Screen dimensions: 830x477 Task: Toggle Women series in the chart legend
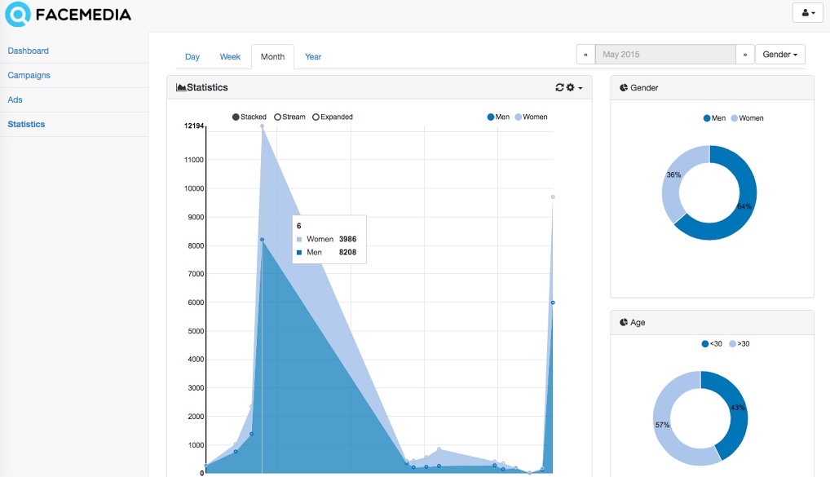point(531,117)
